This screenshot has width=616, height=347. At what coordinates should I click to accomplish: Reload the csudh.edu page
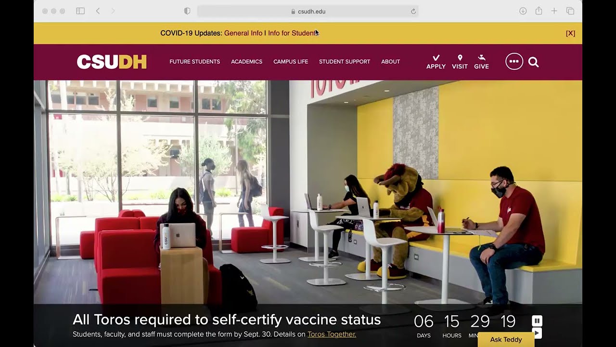point(413,12)
